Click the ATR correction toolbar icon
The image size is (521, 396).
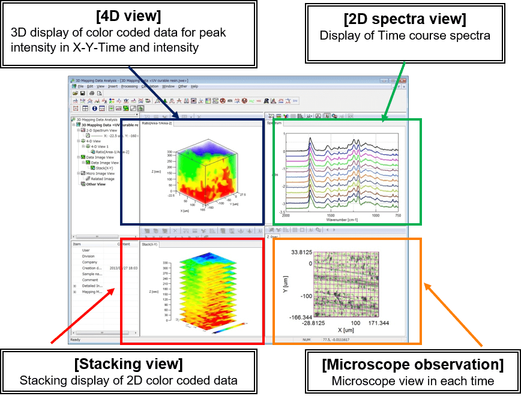click(230, 101)
